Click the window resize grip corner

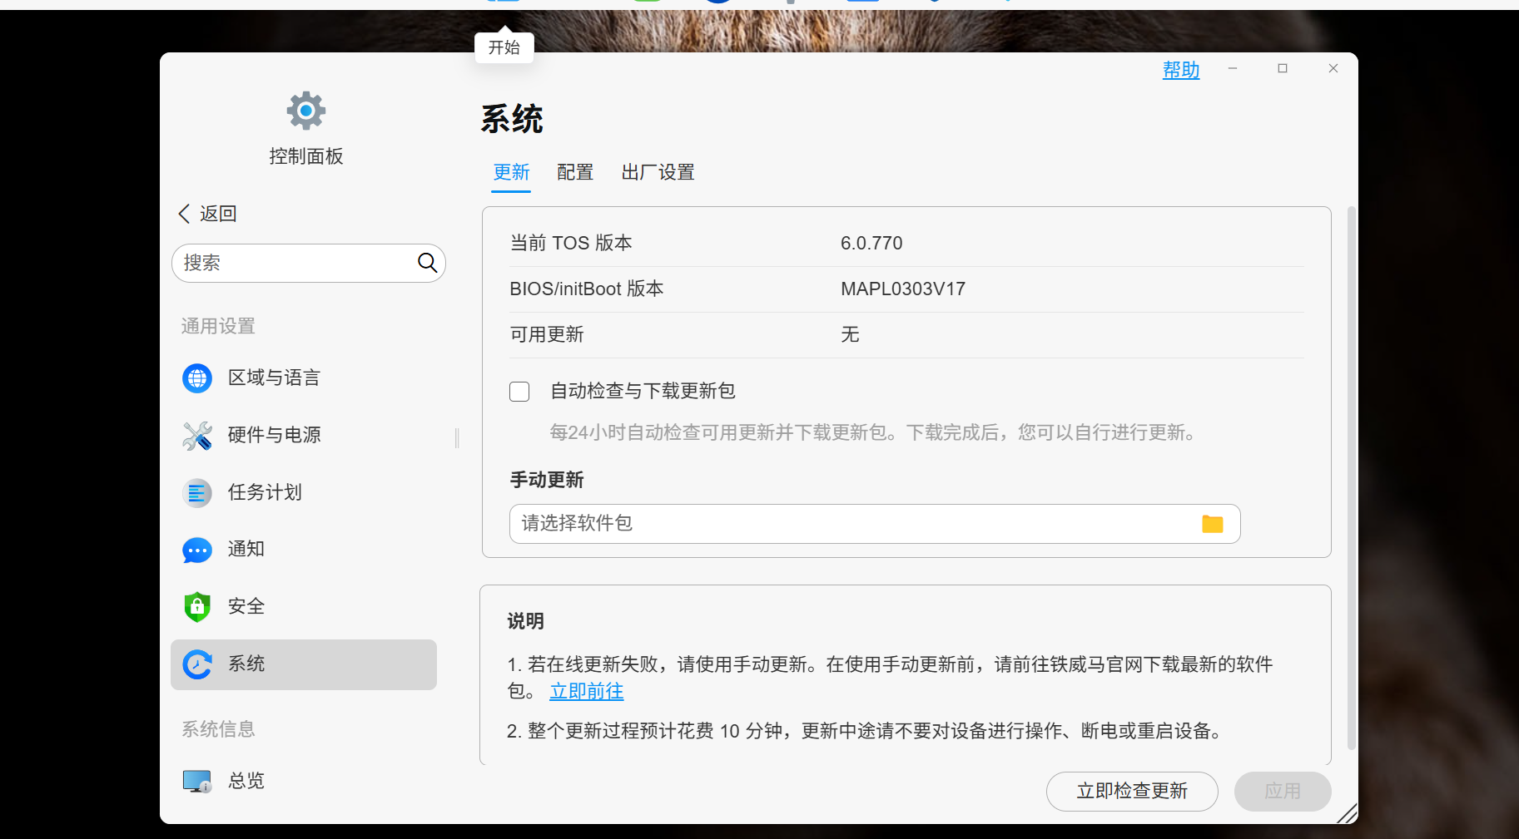click(1347, 813)
